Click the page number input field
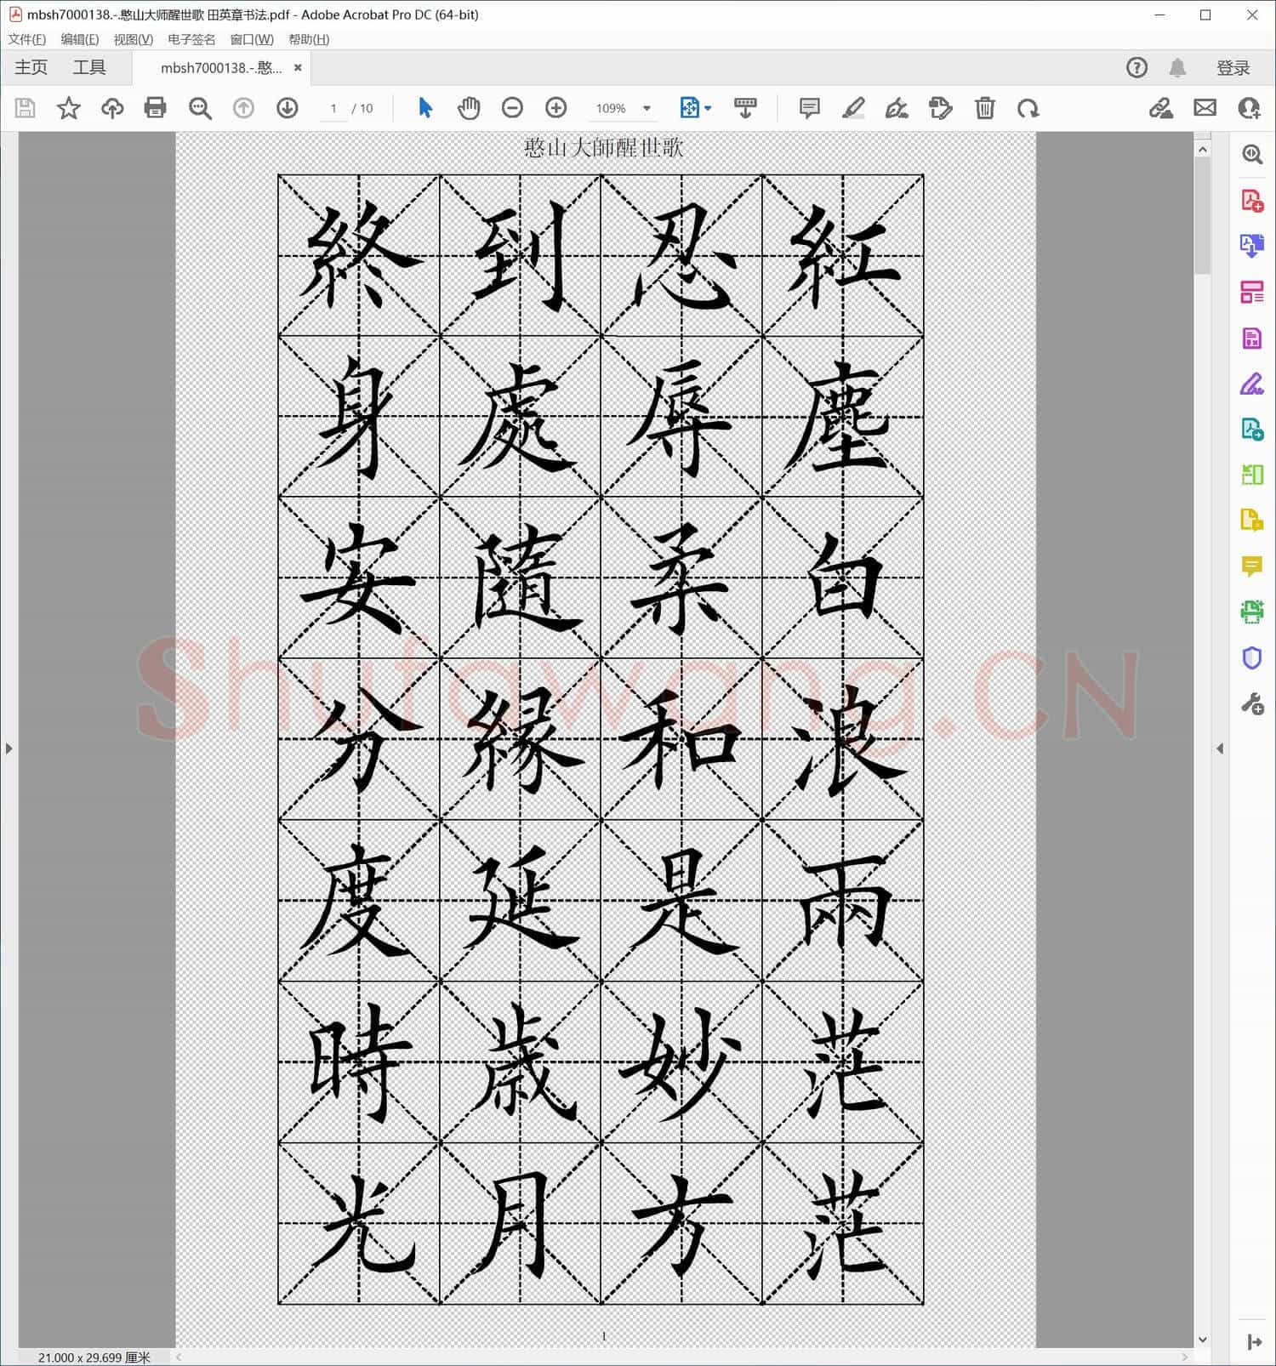The height and width of the screenshot is (1366, 1276). pyautogui.click(x=333, y=109)
